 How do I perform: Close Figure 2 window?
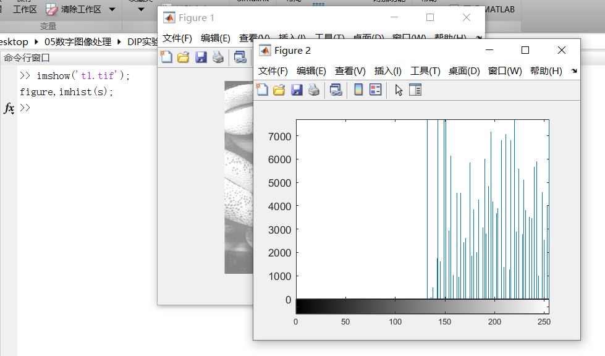561,50
